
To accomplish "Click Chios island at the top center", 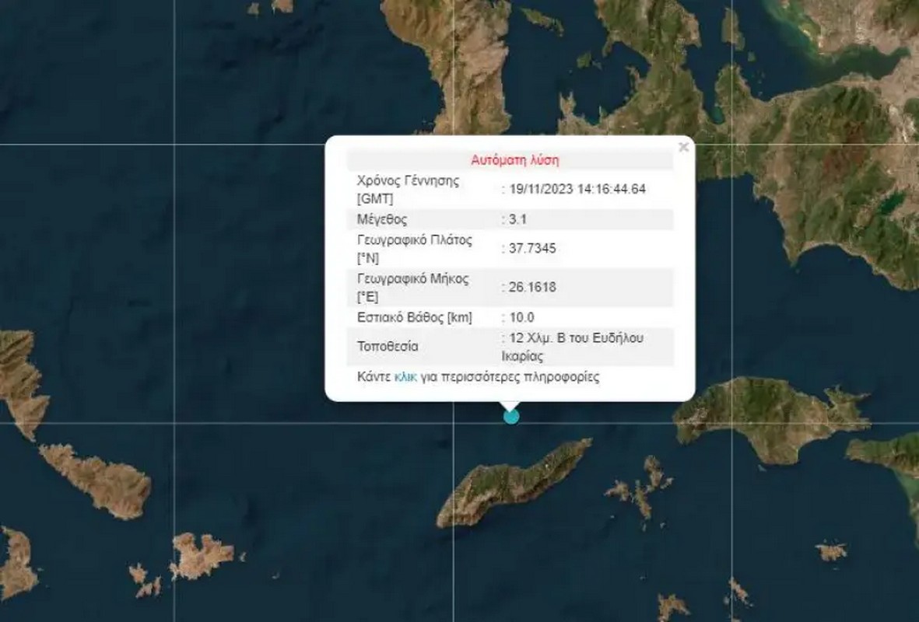I will 467,62.
